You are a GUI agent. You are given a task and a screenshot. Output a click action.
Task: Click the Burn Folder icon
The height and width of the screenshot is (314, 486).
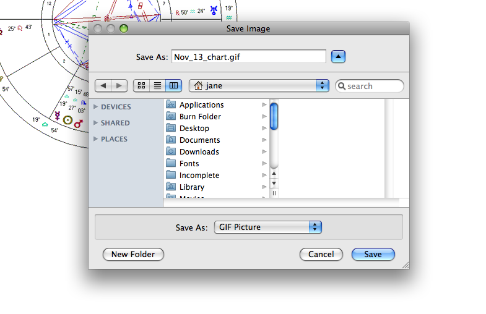pos(171,116)
